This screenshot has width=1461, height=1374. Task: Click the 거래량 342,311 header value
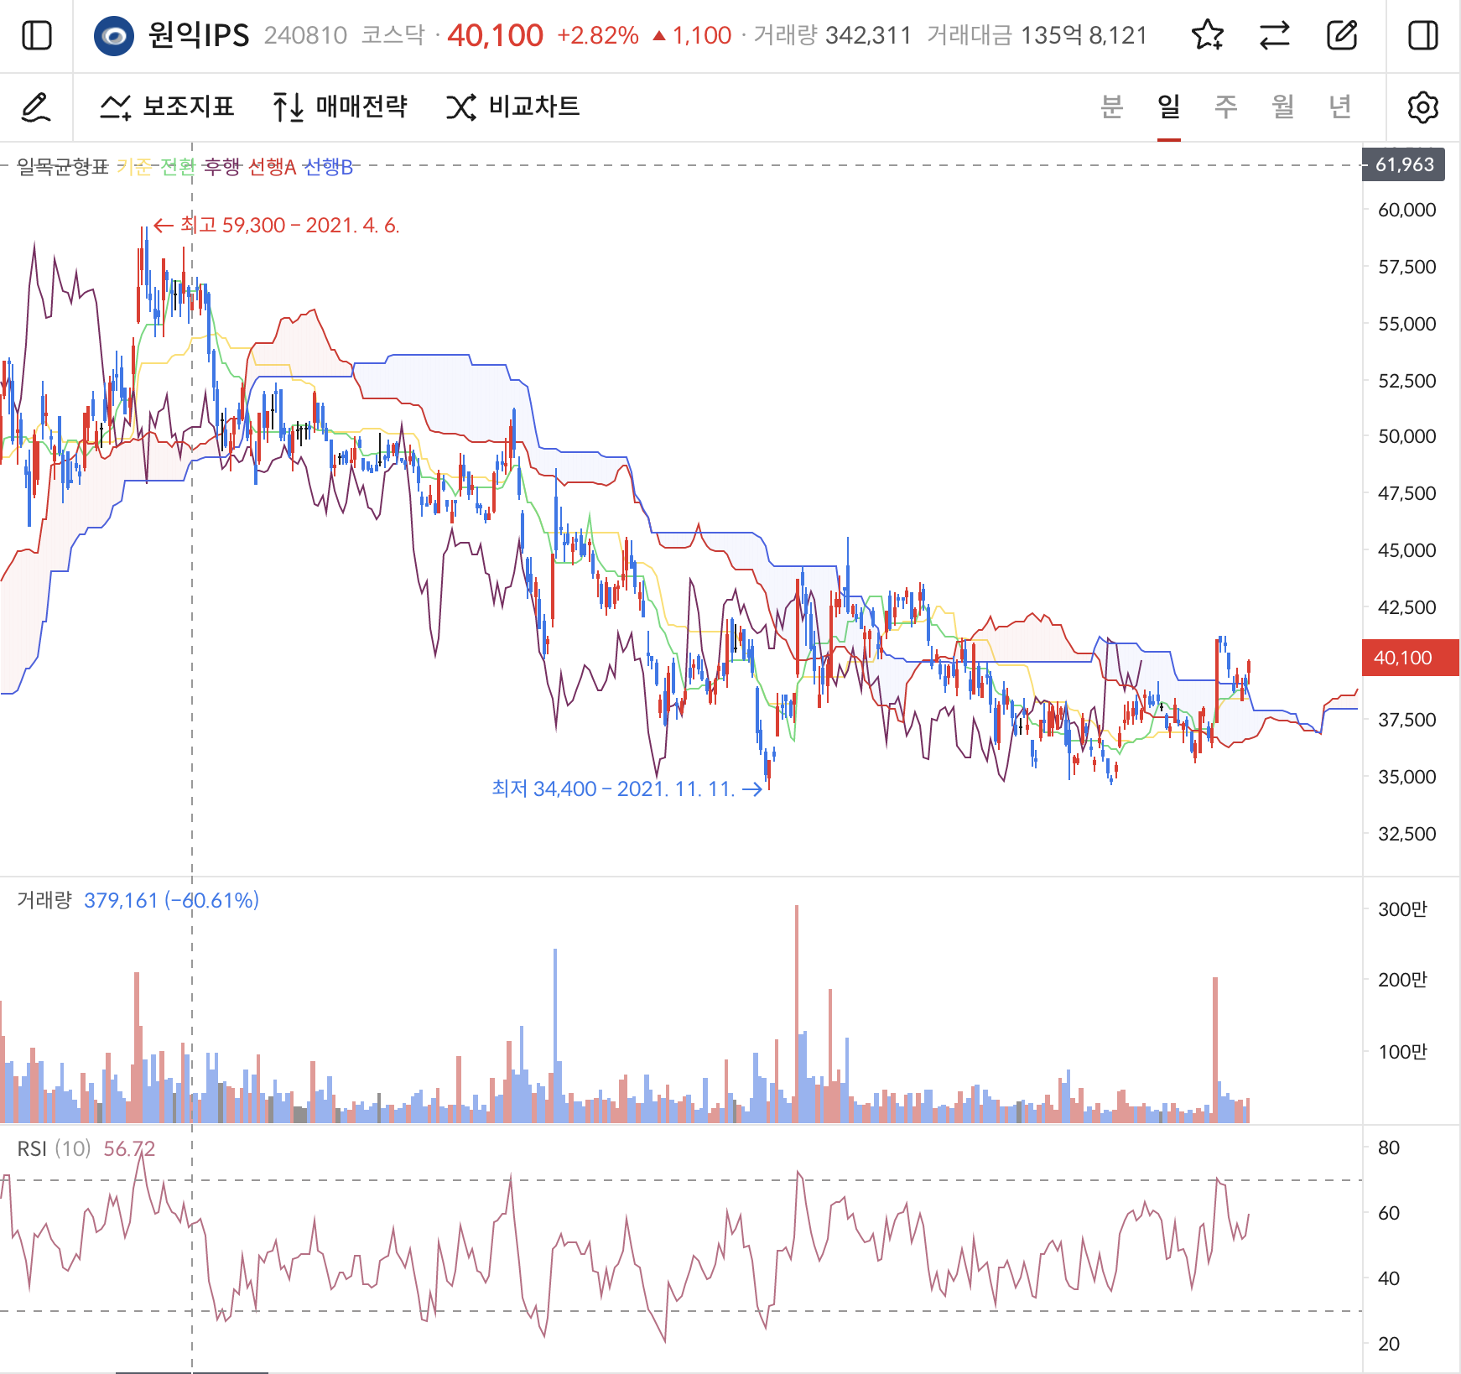(x=832, y=35)
